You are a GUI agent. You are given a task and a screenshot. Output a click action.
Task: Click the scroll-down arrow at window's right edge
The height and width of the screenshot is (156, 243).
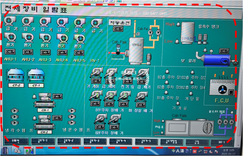(x=239, y=145)
